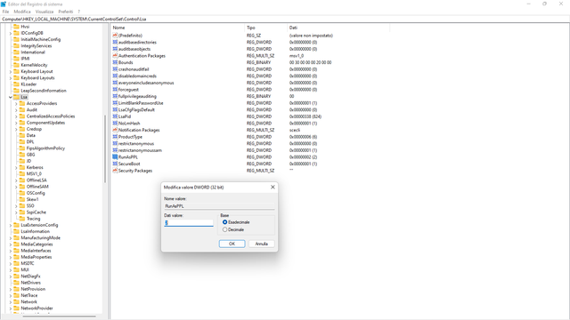Click the Authentication Packages string value icon
Viewport: 570px width, 320px height.
[x=115, y=56]
